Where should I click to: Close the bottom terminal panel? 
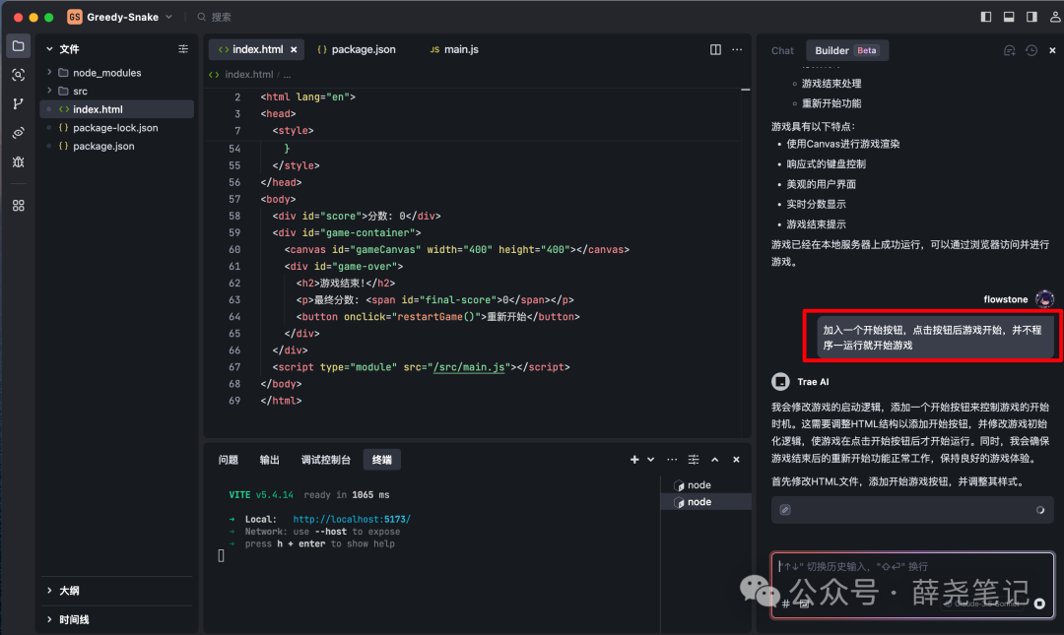coord(736,460)
